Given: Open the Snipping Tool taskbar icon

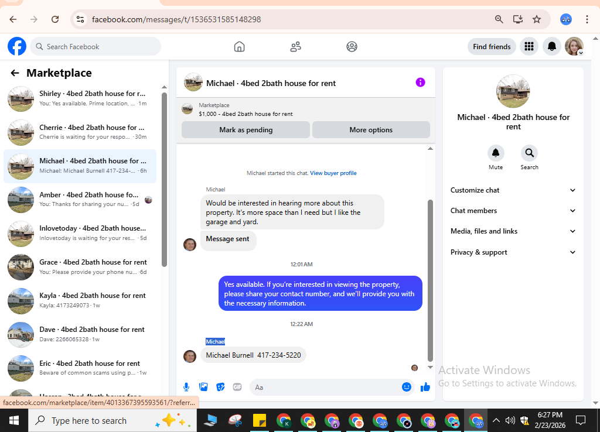Looking at the screenshot, I should (236, 420).
